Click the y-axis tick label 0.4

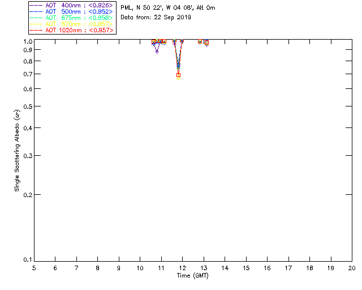coord(28,128)
